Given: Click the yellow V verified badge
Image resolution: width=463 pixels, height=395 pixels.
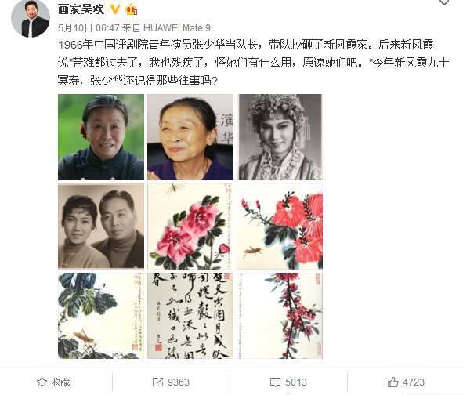Looking at the screenshot, I should click(115, 10).
